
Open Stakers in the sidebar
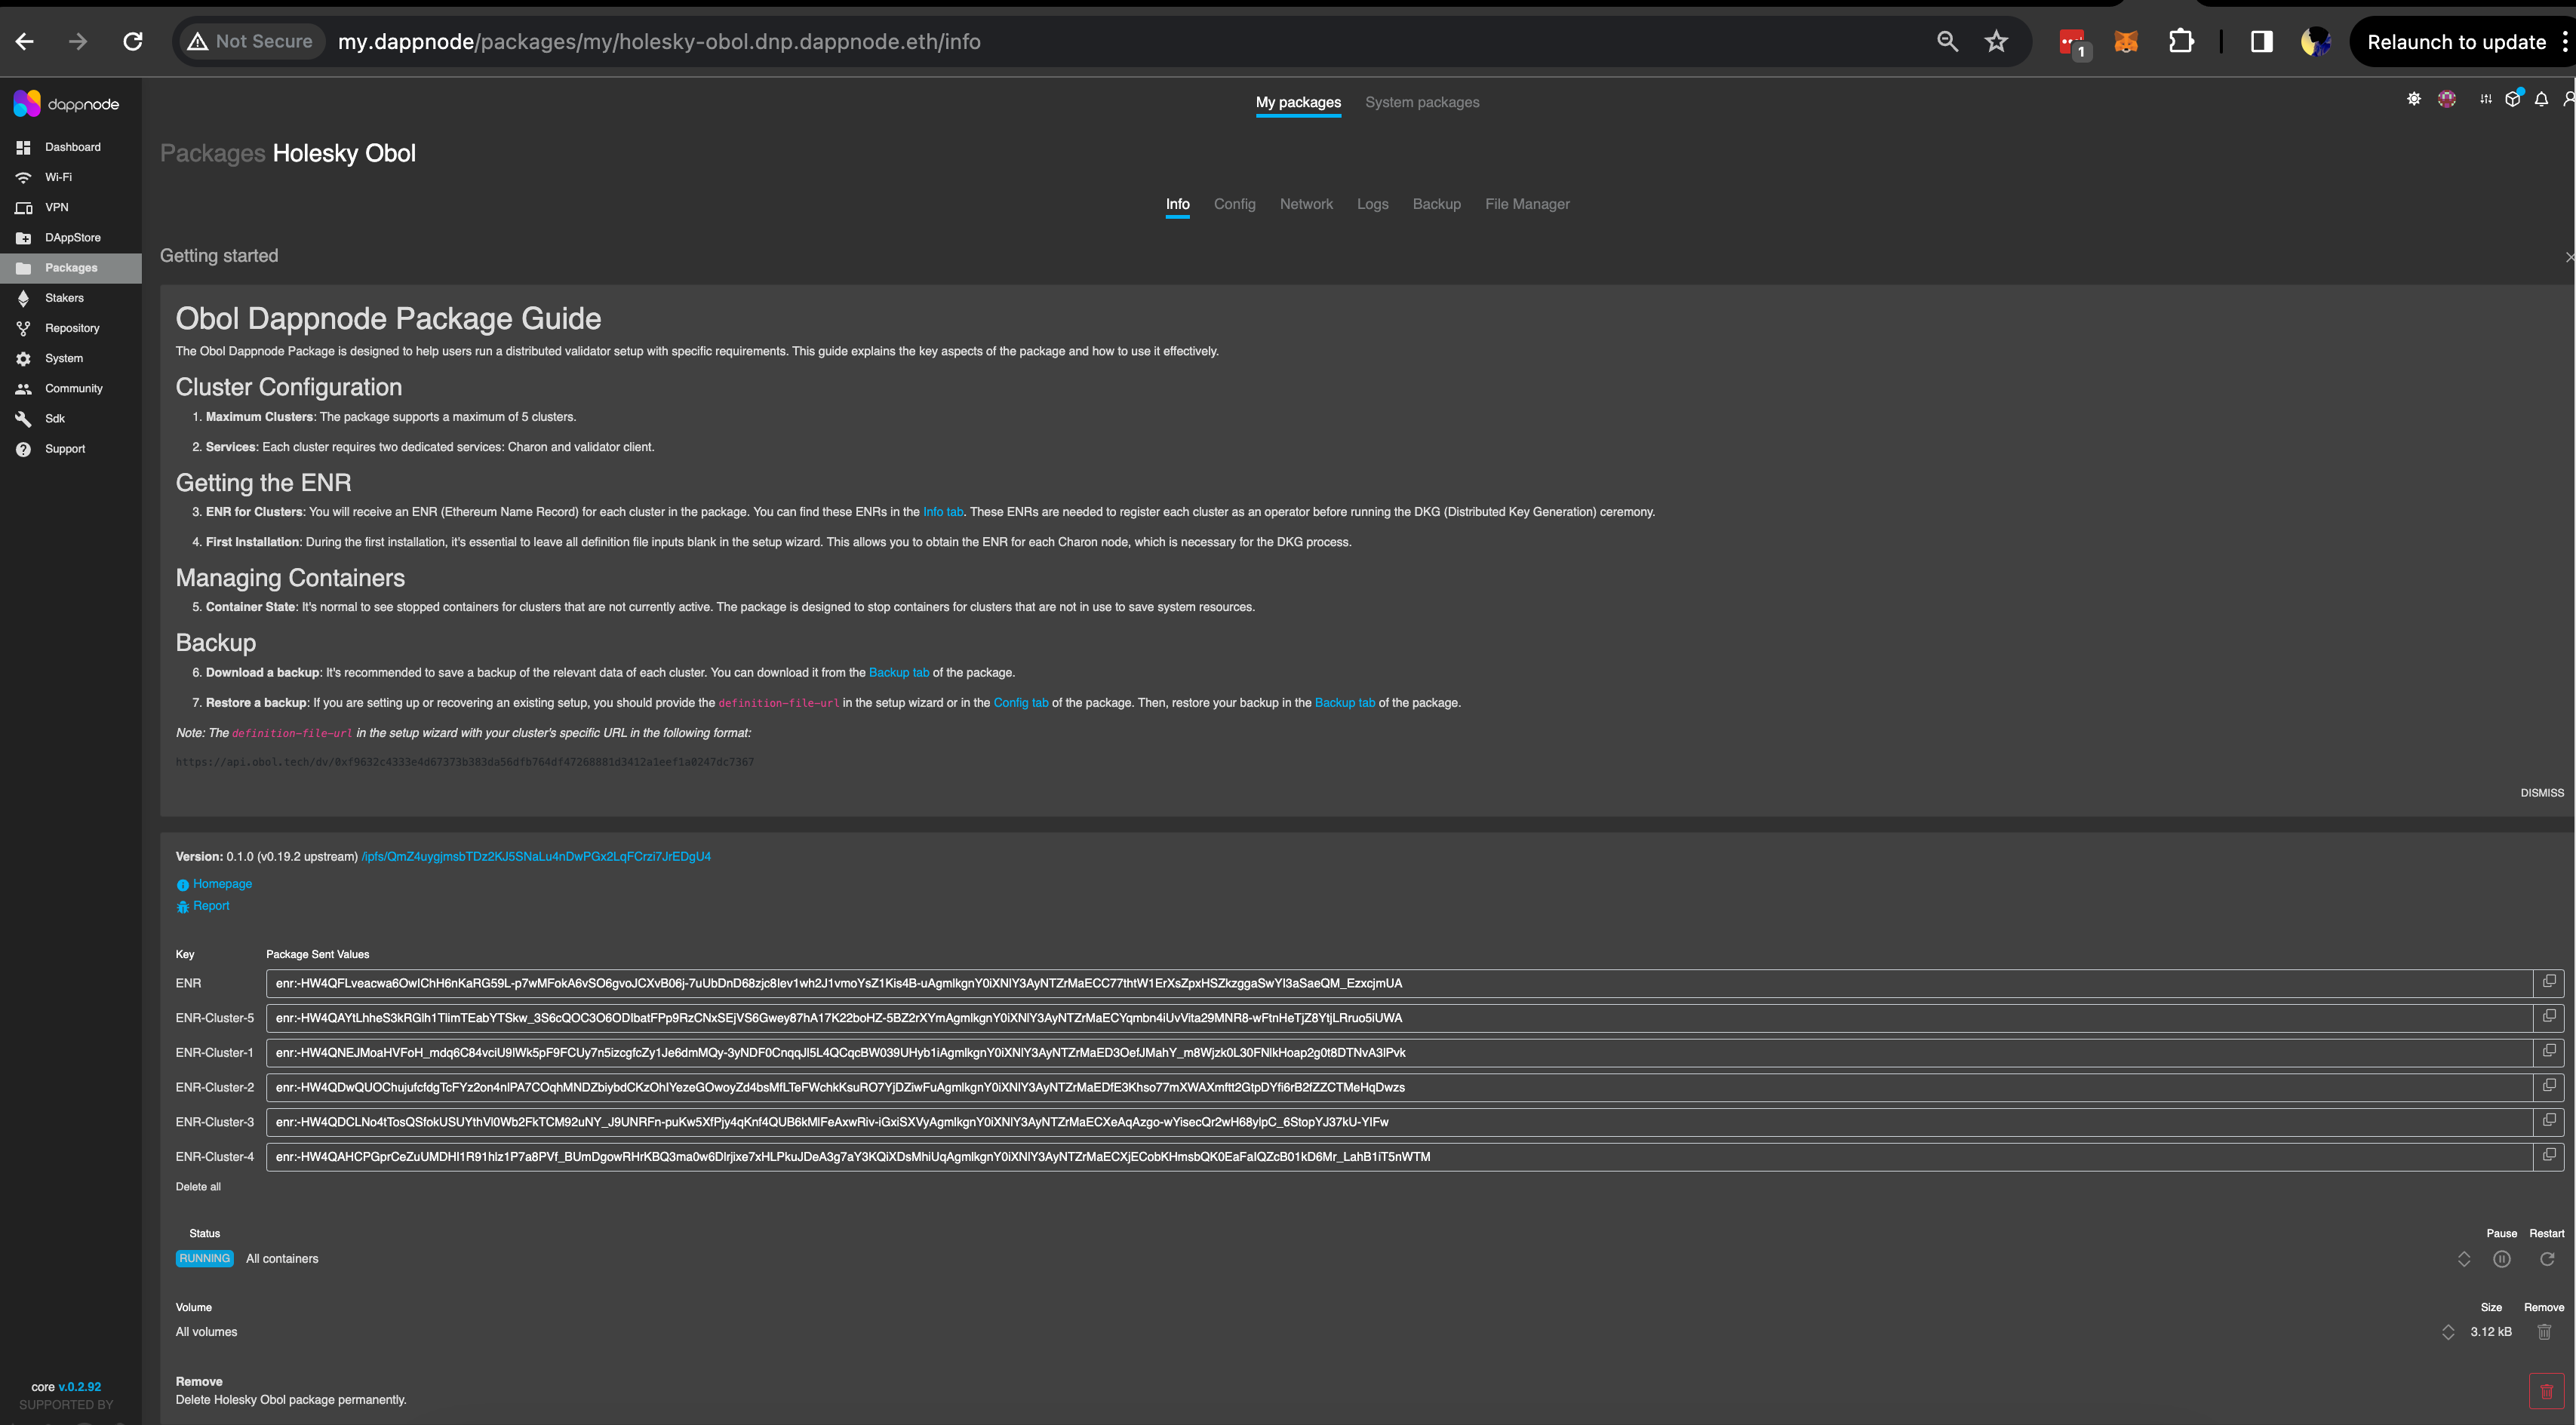pyautogui.click(x=64, y=298)
